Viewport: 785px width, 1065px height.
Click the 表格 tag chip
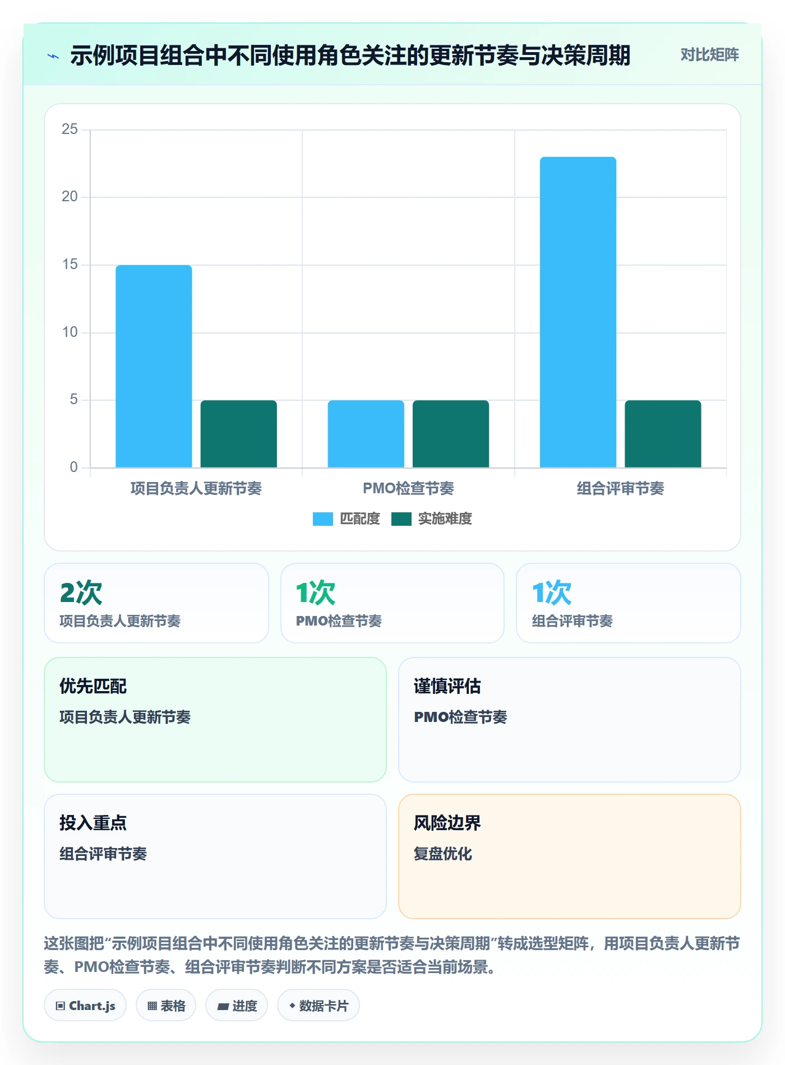click(x=166, y=1006)
